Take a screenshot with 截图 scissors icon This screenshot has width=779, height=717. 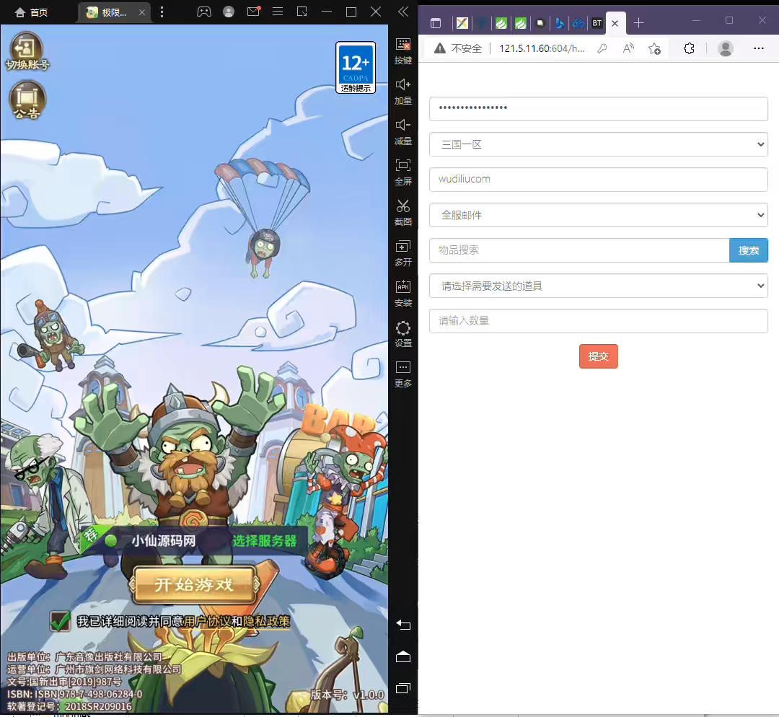click(403, 212)
